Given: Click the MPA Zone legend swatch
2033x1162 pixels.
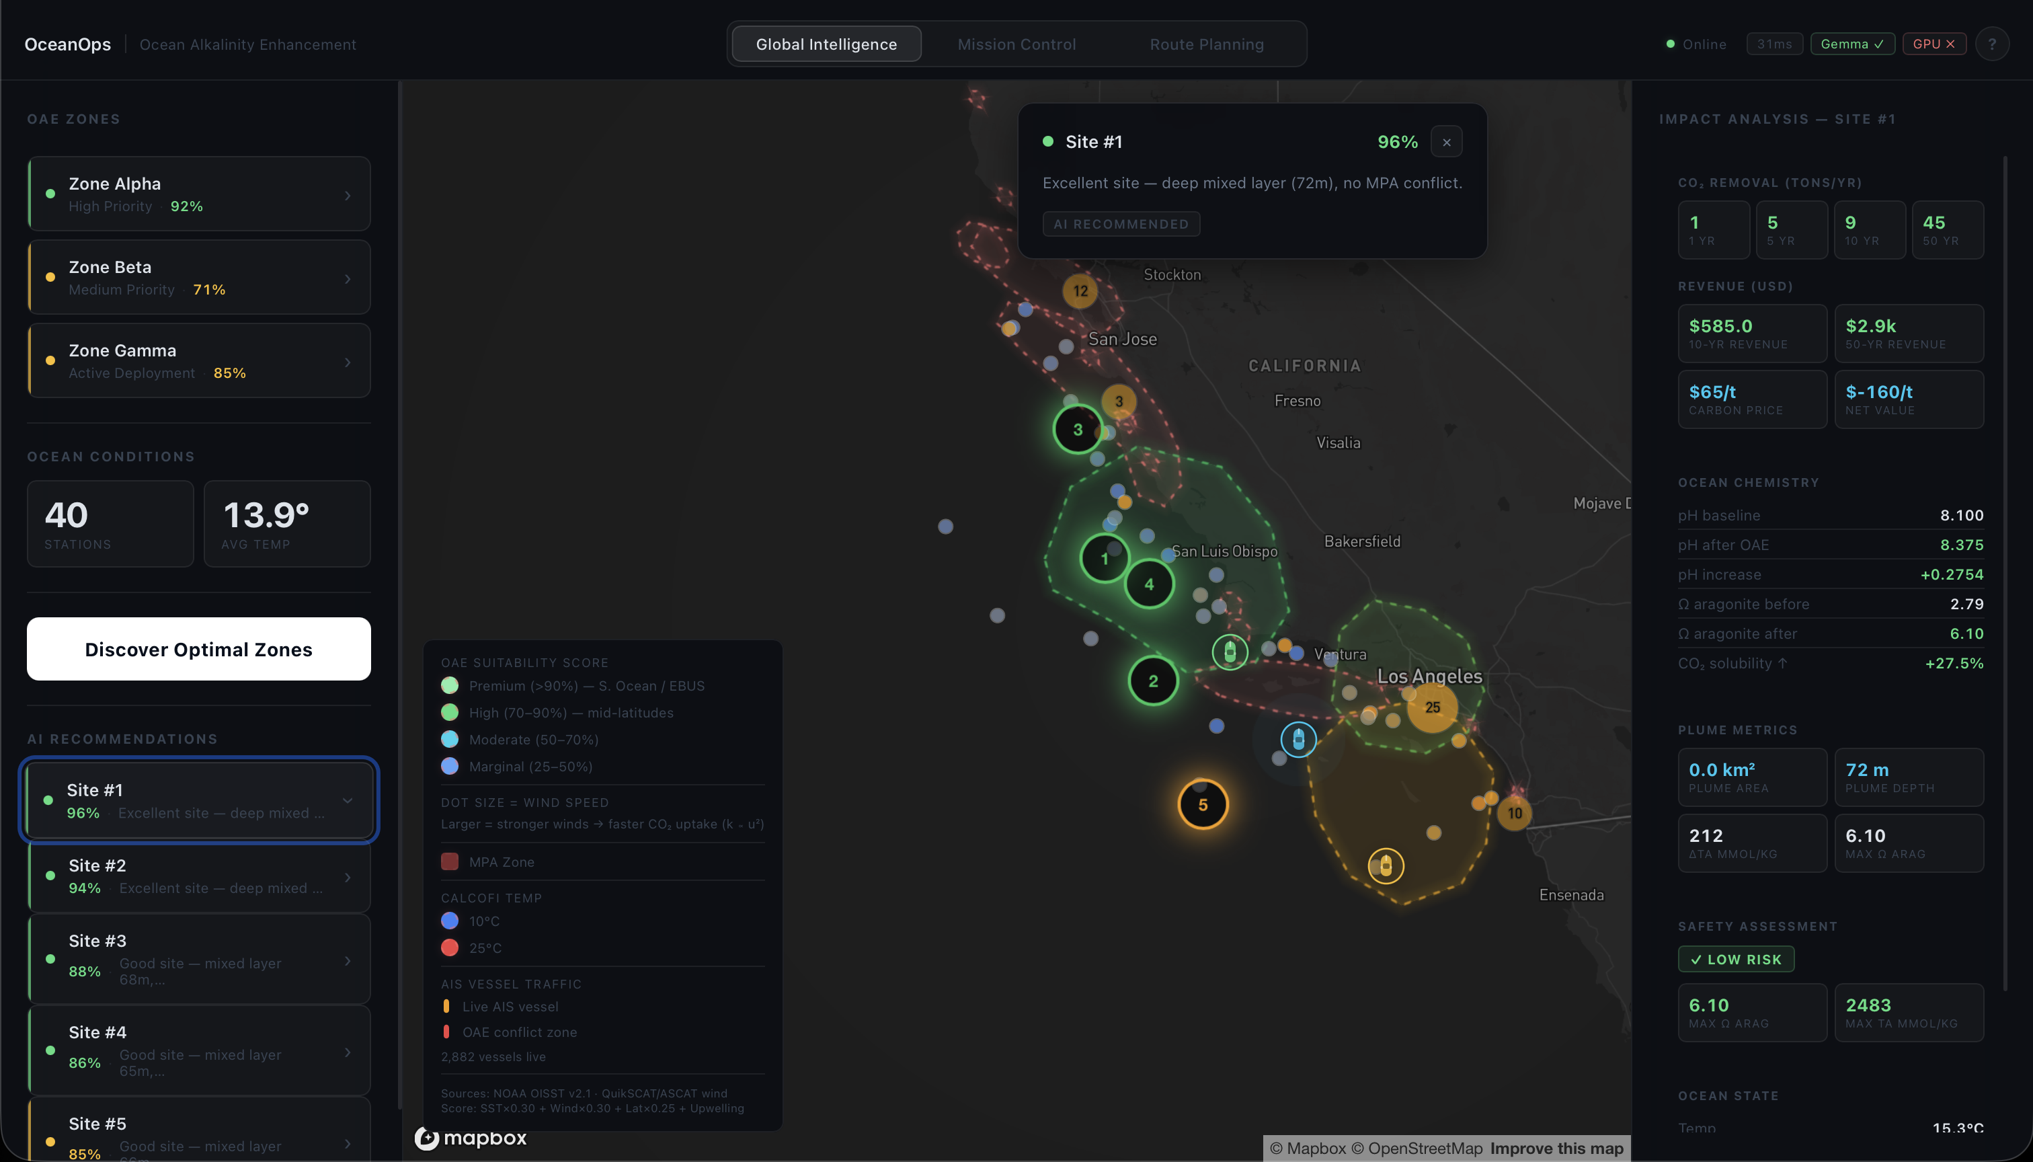Looking at the screenshot, I should click(450, 862).
